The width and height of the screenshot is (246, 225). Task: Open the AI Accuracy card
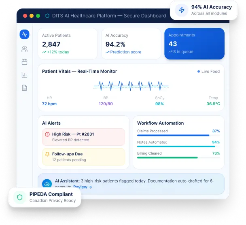click(x=131, y=44)
